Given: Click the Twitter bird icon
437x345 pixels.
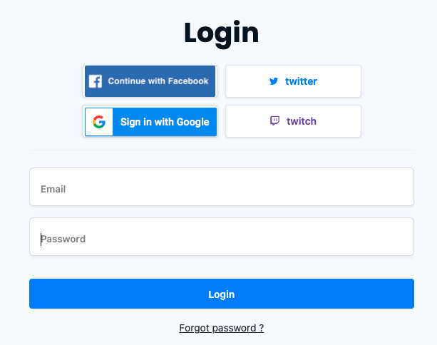Looking at the screenshot, I should pyautogui.click(x=274, y=81).
